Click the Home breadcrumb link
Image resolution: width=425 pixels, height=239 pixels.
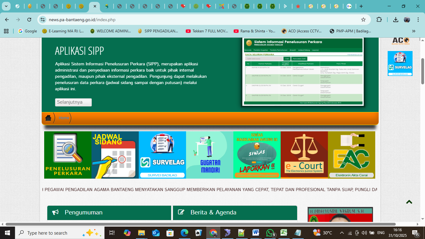64,118
